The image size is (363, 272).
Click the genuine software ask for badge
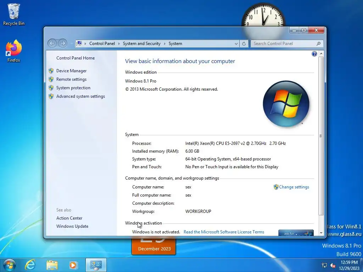point(296,233)
